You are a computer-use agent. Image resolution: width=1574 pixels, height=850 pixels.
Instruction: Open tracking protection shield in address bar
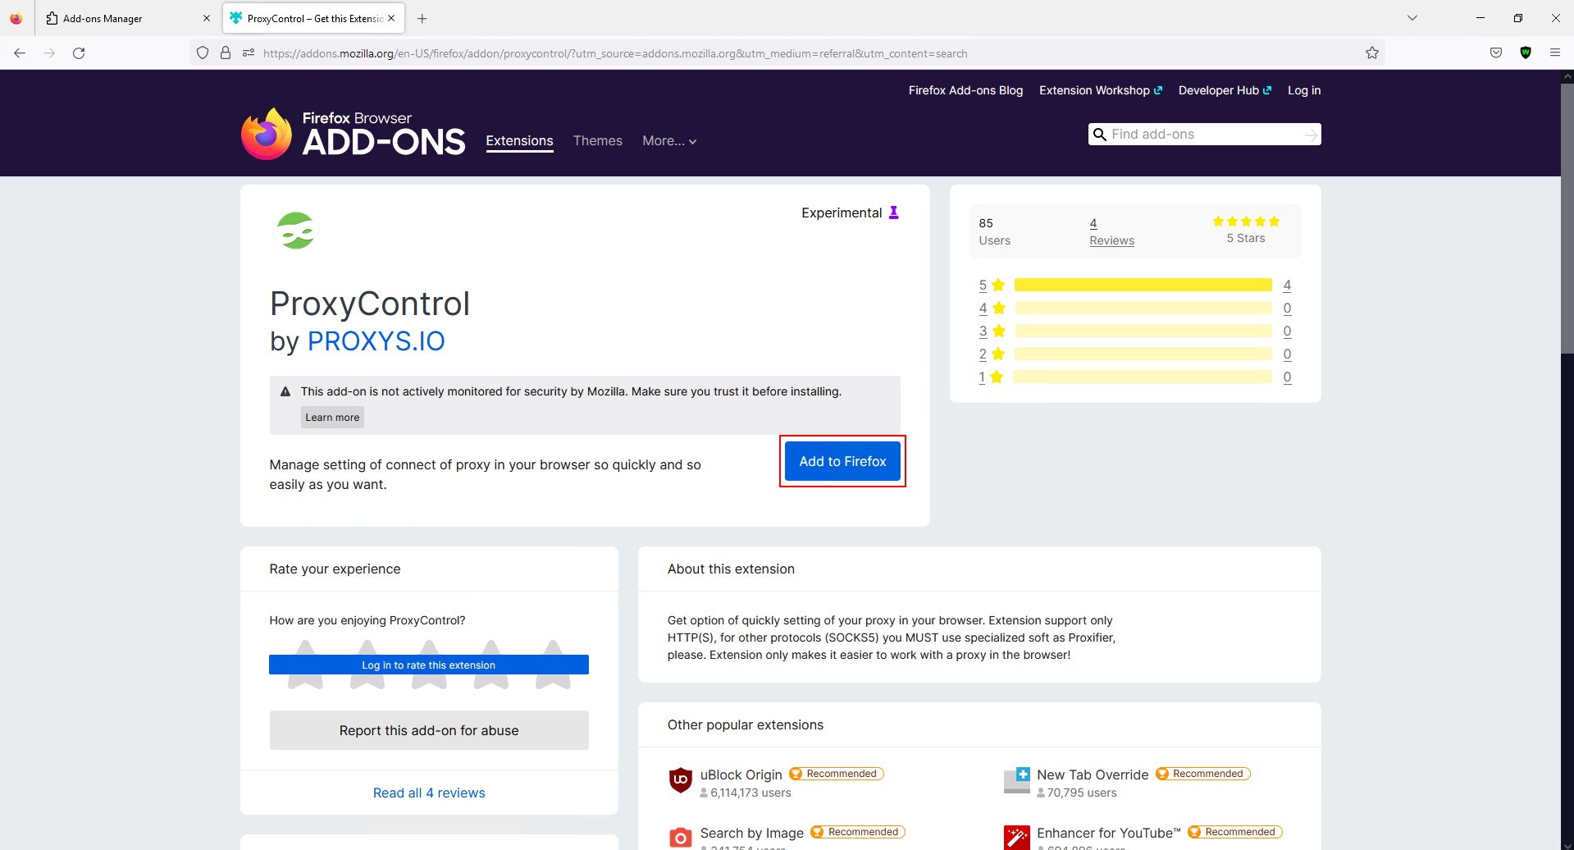click(x=203, y=53)
